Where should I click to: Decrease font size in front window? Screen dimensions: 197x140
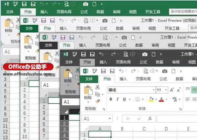[x=179, y=90]
